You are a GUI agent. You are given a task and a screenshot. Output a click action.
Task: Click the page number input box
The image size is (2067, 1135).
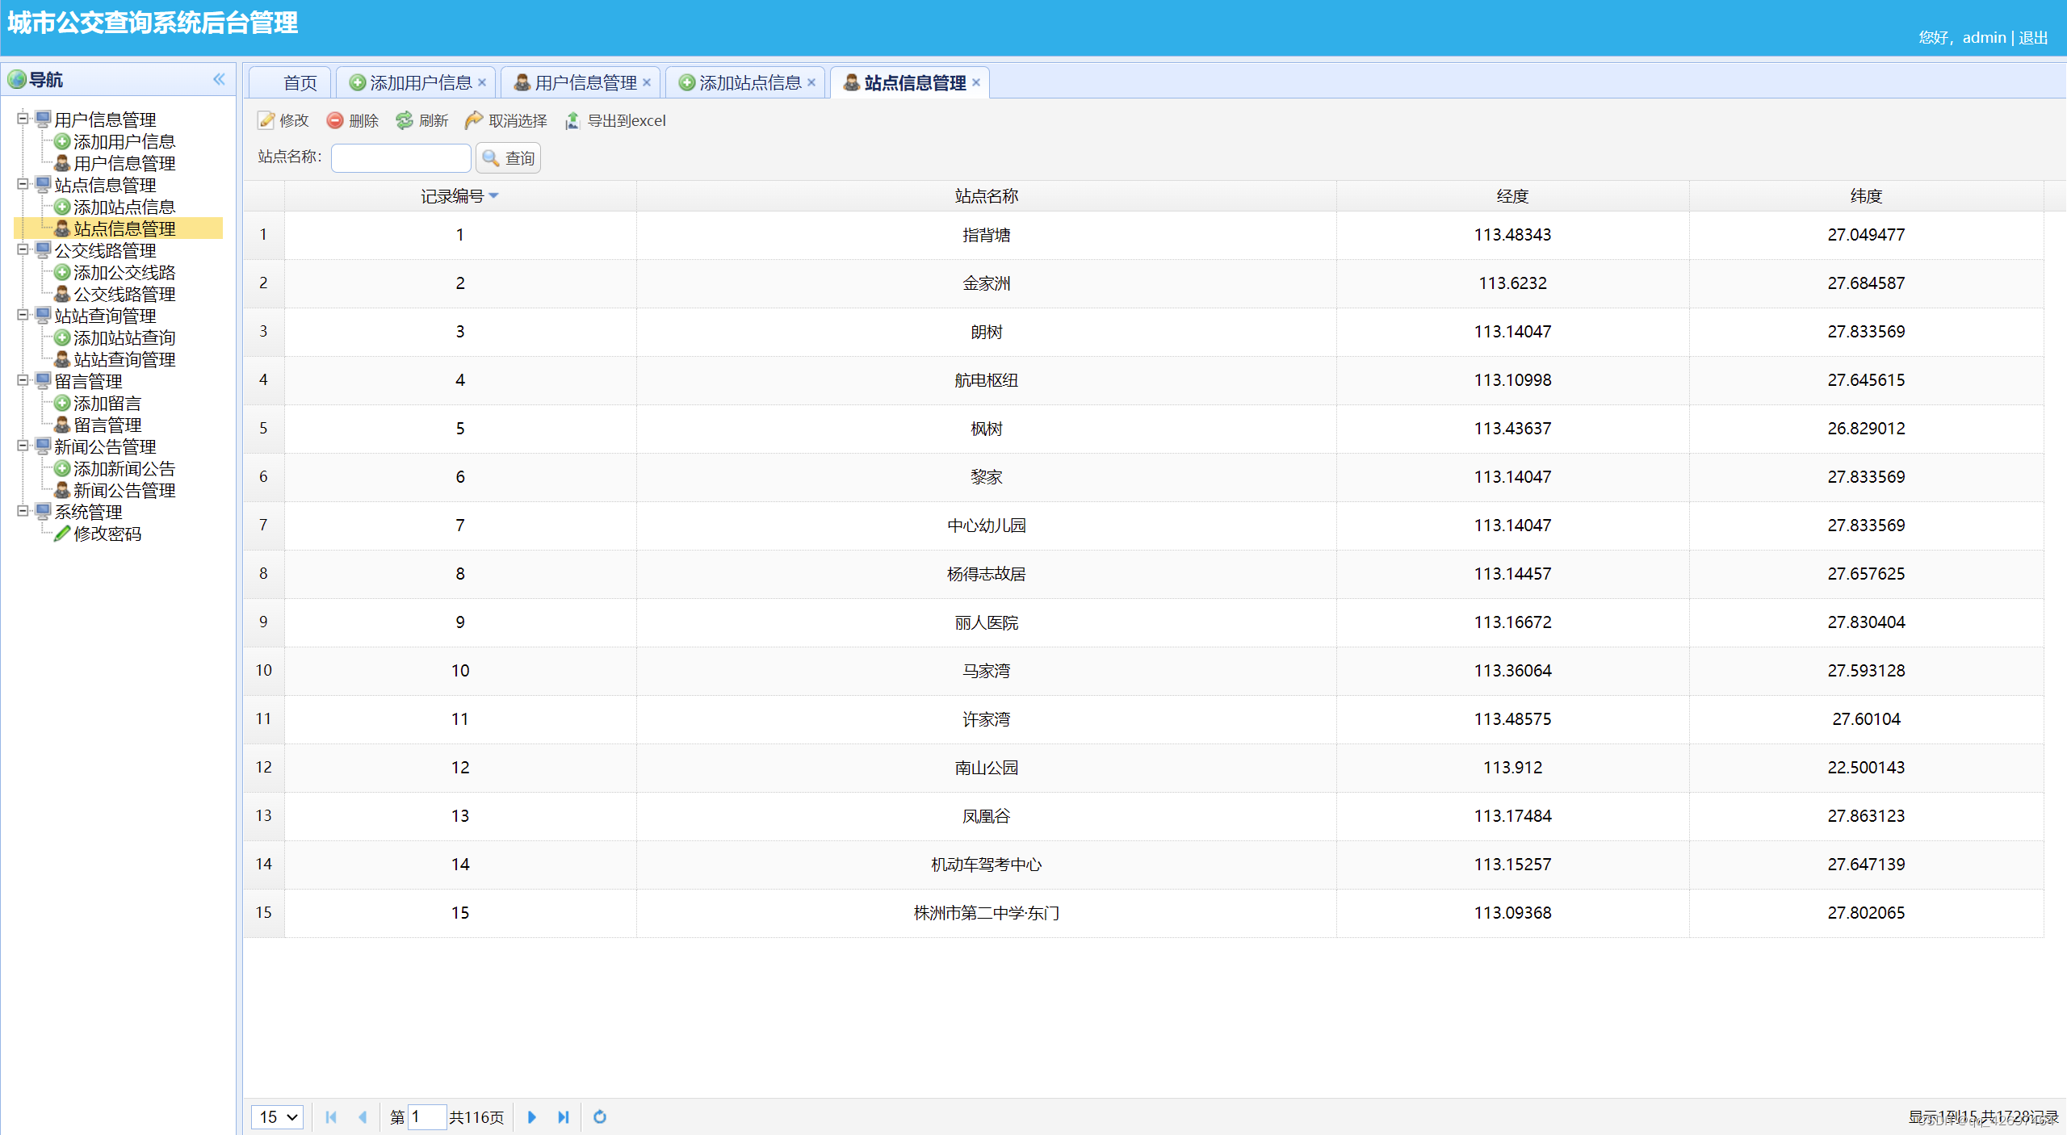pos(427,1117)
